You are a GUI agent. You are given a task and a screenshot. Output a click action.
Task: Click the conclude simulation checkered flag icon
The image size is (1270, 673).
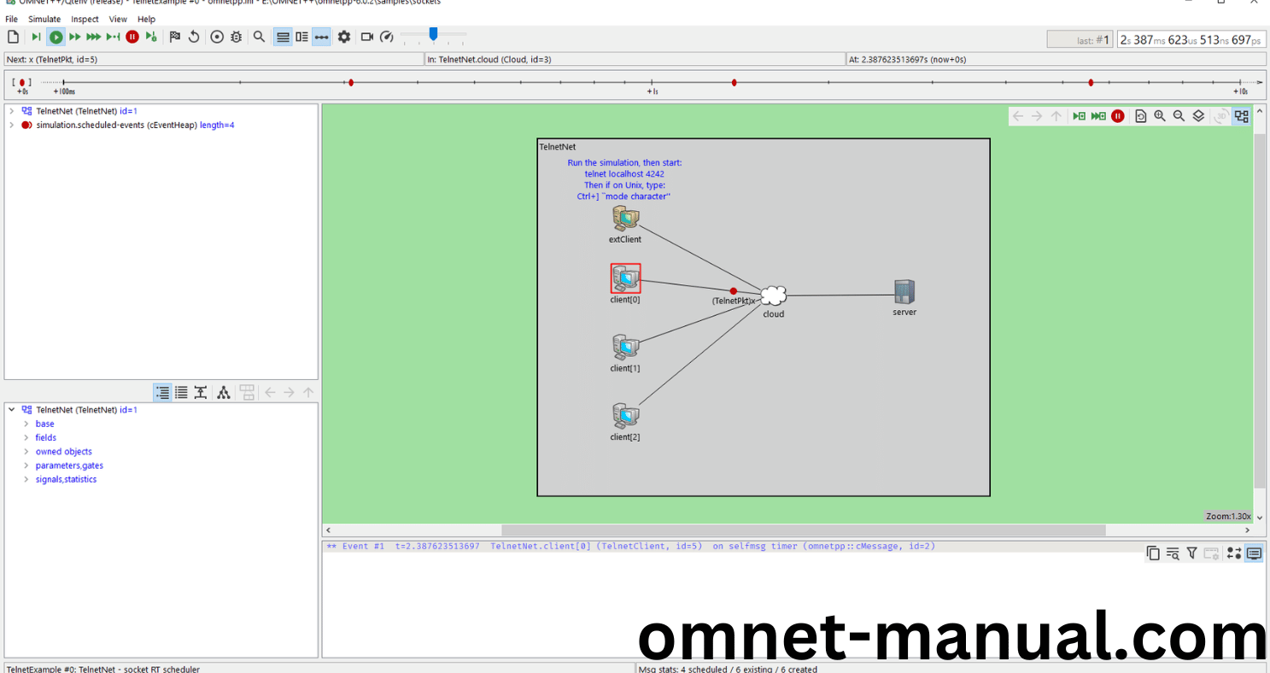(x=174, y=37)
